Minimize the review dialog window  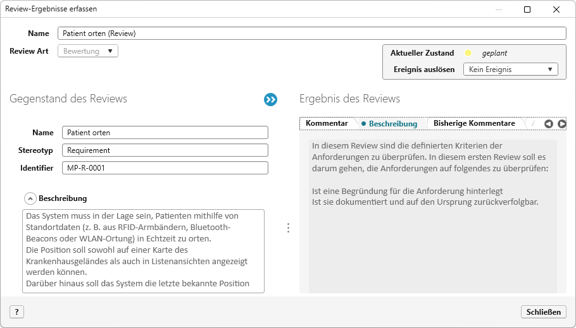[x=499, y=9]
